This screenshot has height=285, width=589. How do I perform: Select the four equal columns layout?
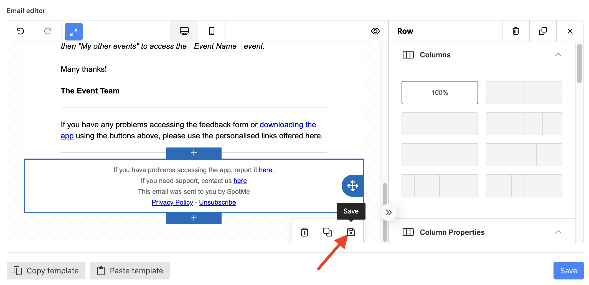point(524,124)
